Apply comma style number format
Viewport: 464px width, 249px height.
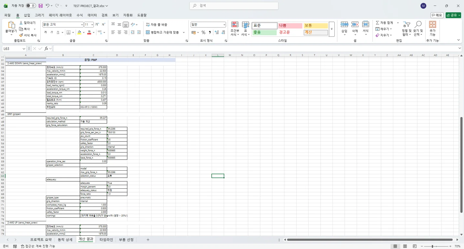point(210,32)
